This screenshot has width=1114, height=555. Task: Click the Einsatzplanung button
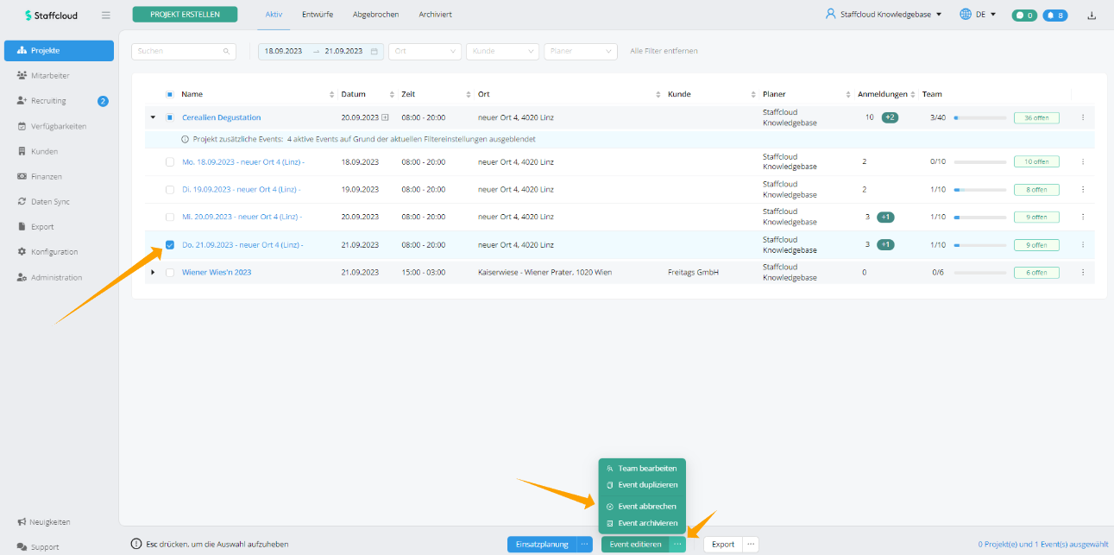542,545
